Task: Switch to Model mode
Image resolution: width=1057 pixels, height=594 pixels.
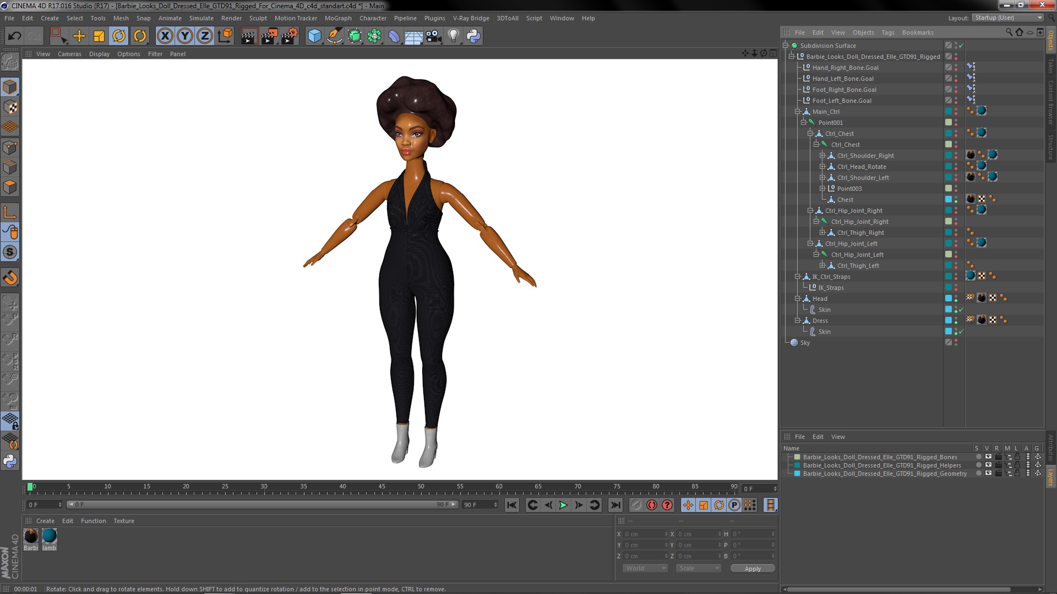Action: point(10,87)
